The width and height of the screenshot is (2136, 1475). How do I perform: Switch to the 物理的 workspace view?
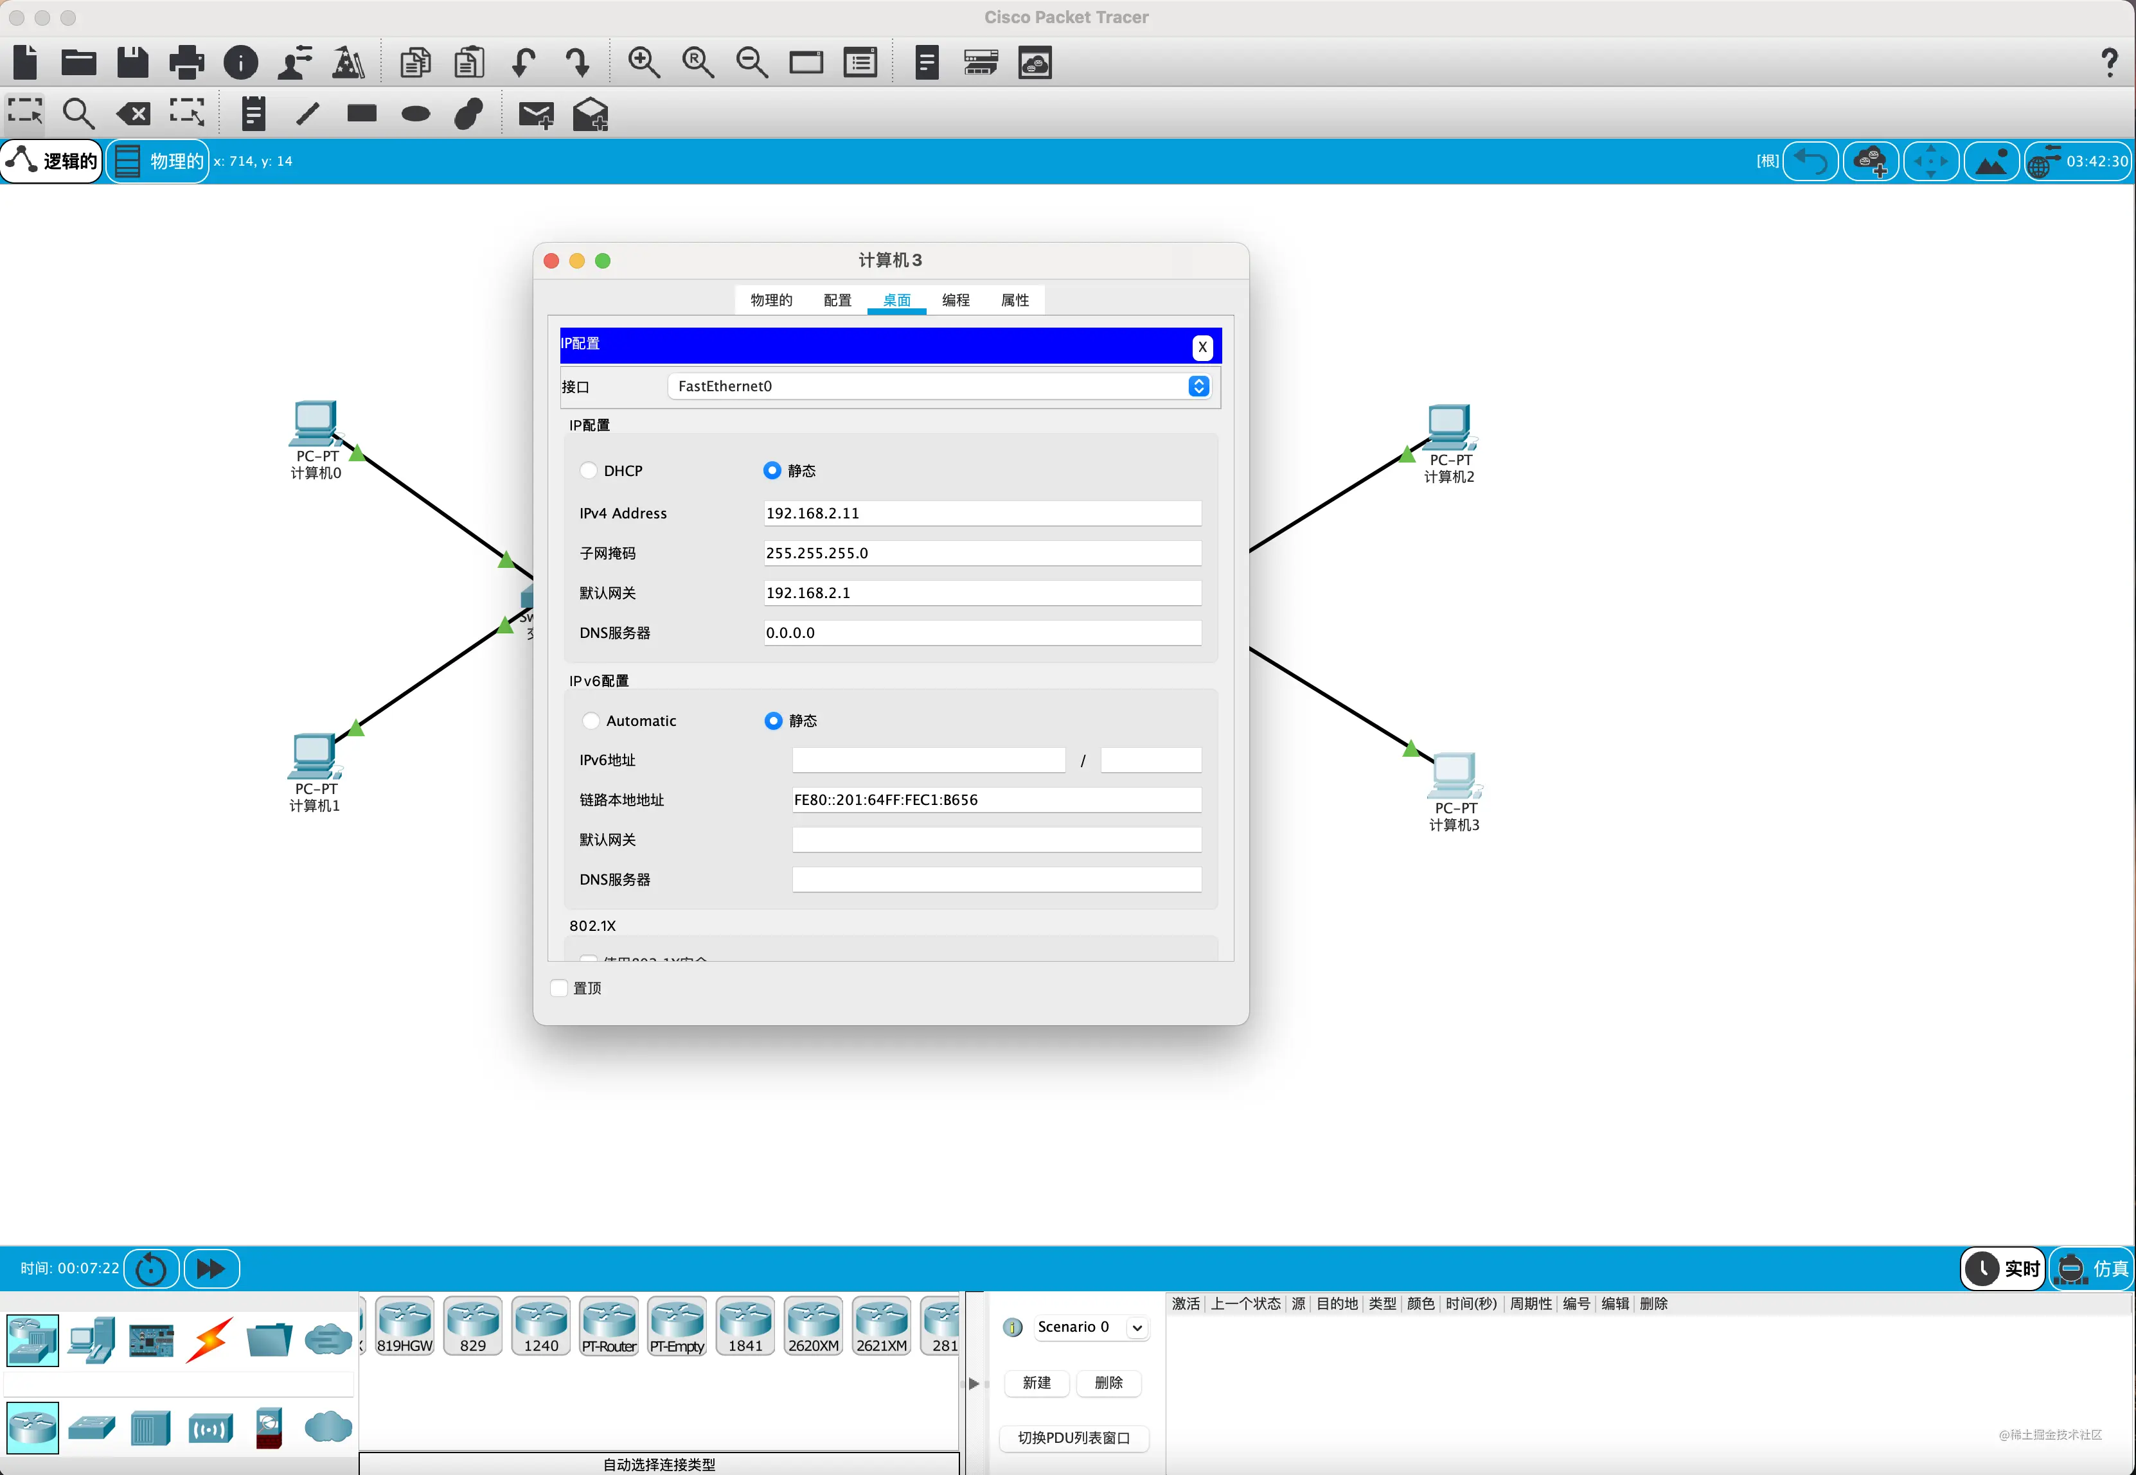[x=158, y=161]
